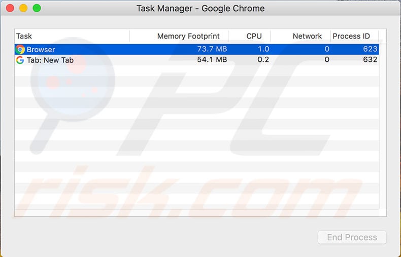The image size is (401, 257).
Task: Sort by the Task column header
Action: coord(72,36)
